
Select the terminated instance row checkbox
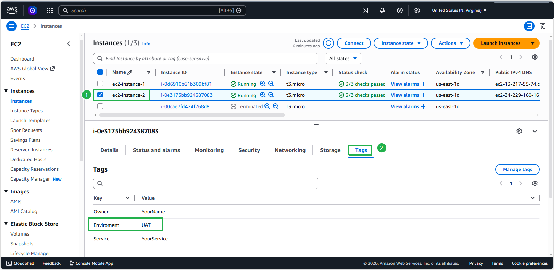[x=100, y=106]
